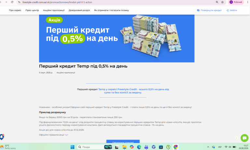This screenshot has width=250, height=150.
Task: Open the weather widget showing 22°C
Action: coord(8,147)
